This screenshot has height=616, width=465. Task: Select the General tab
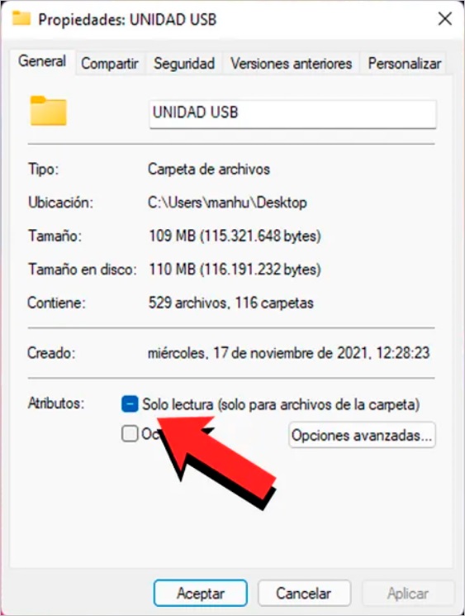click(x=42, y=62)
